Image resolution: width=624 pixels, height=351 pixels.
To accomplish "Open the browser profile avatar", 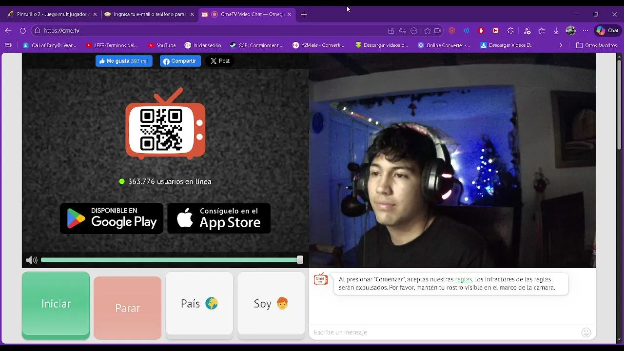I will tap(571, 31).
